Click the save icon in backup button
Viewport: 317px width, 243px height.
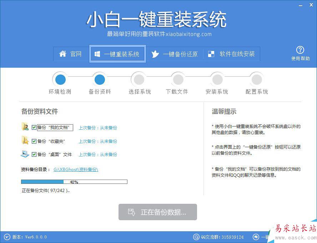tap(131, 212)
